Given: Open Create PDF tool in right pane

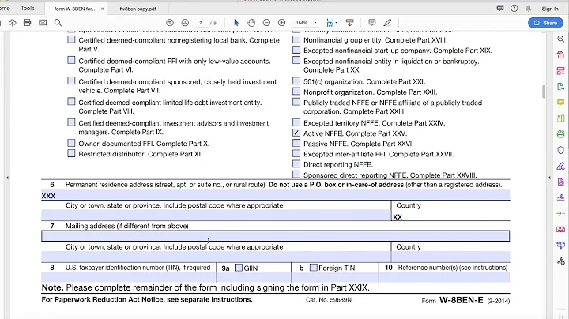Looking at the screenshot, I should click(x=560, y=54).
